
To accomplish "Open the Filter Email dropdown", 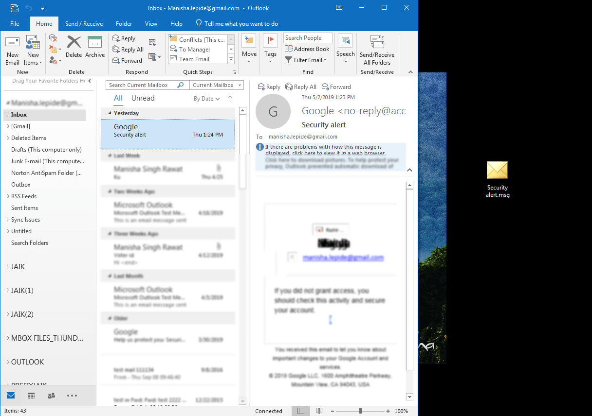I will point(306,60).
